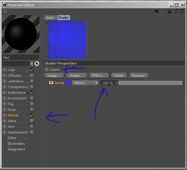This screenshot has height=170, width=187.
Task: Click the back arrow navigation icon
Action: tap(156, 11)
